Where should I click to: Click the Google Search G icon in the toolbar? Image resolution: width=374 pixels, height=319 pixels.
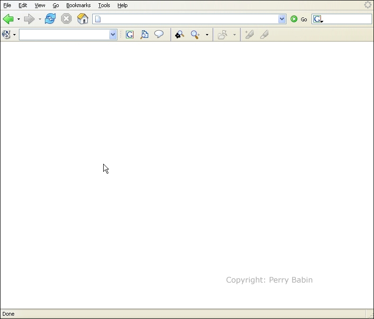tap(130, 35)
